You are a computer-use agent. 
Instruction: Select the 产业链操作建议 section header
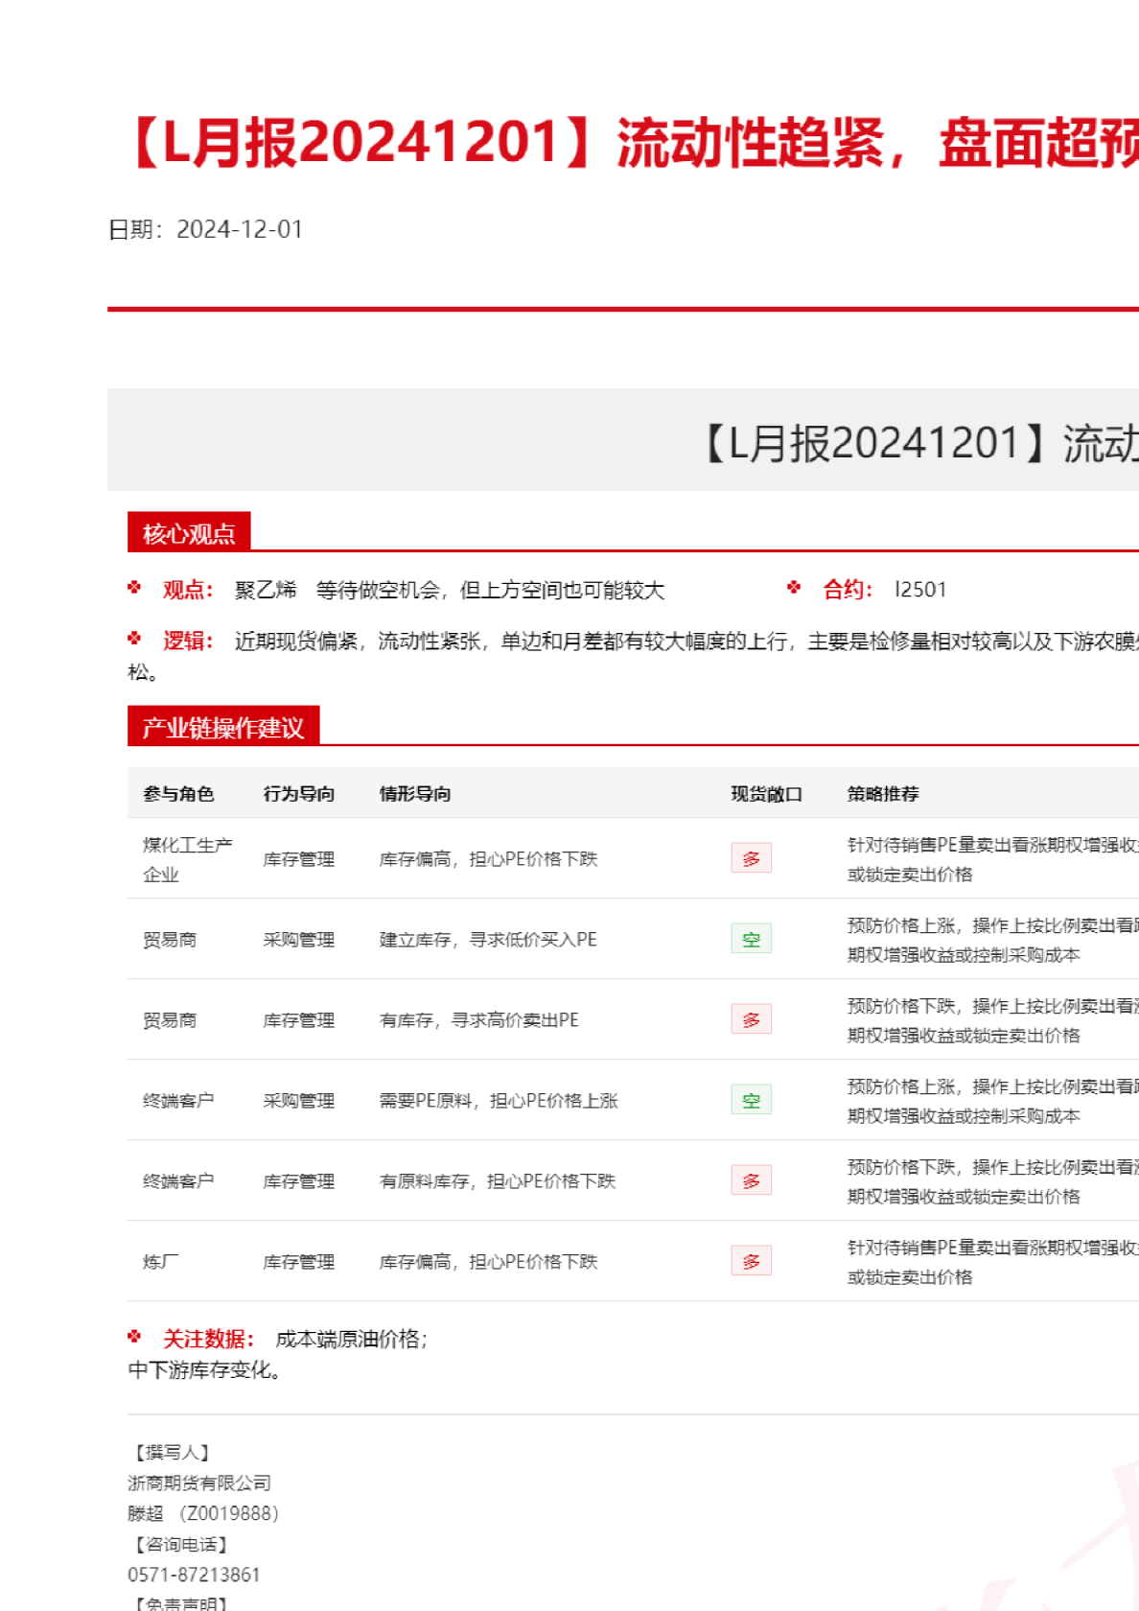coord(223,728)
